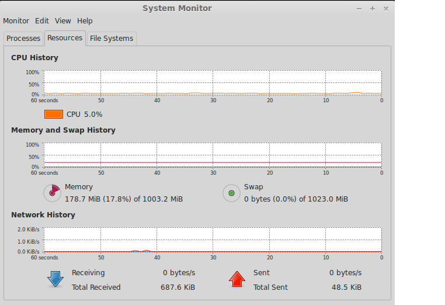Click the Network History graph
The height and width of the screenshot is (305, 445).
click(x=213, y=240)
